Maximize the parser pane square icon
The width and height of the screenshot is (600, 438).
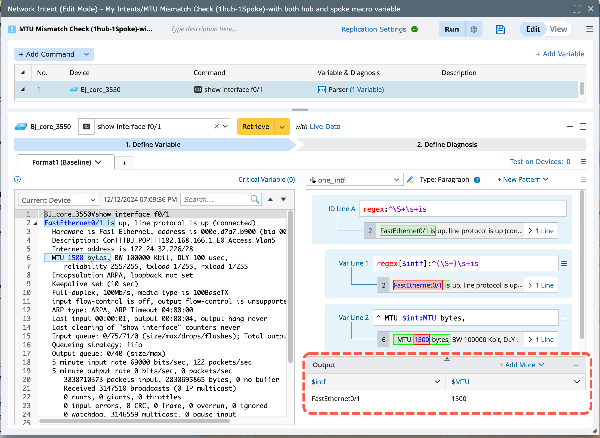tap(583, 127)
